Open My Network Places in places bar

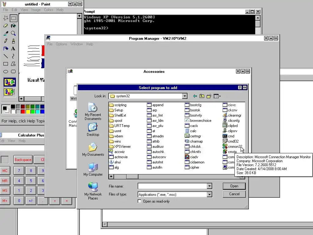pyautogui.click(x=93, y=191)
